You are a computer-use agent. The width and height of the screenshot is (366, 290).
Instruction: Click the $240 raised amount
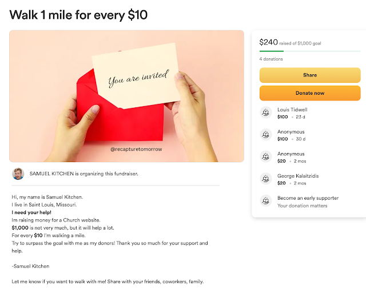tap(268, 42)
